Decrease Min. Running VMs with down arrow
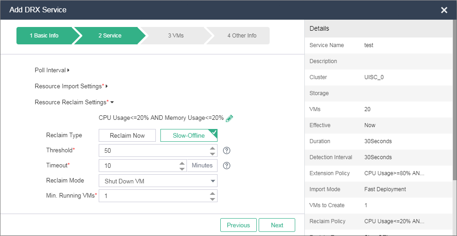 pos(213,198)
